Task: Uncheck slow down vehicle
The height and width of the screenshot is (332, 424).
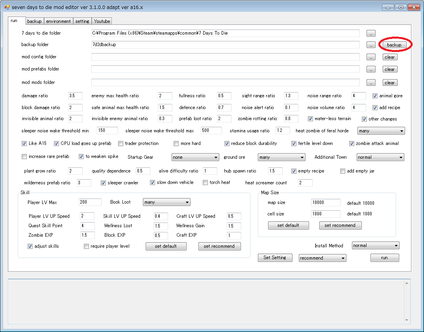Action: [x=152, y=183]
